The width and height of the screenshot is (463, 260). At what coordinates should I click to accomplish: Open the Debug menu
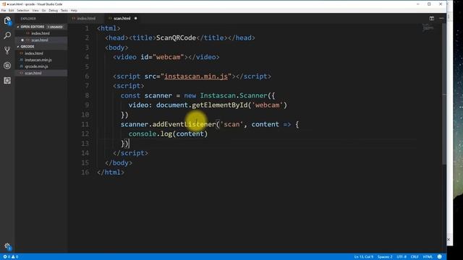point(53,10)
